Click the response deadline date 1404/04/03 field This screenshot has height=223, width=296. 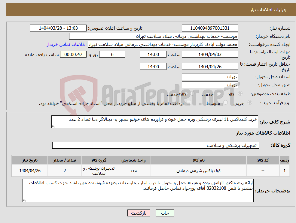210,55
